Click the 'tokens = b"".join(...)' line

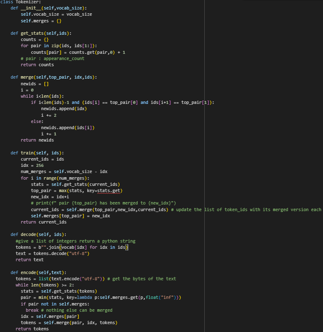72,247
